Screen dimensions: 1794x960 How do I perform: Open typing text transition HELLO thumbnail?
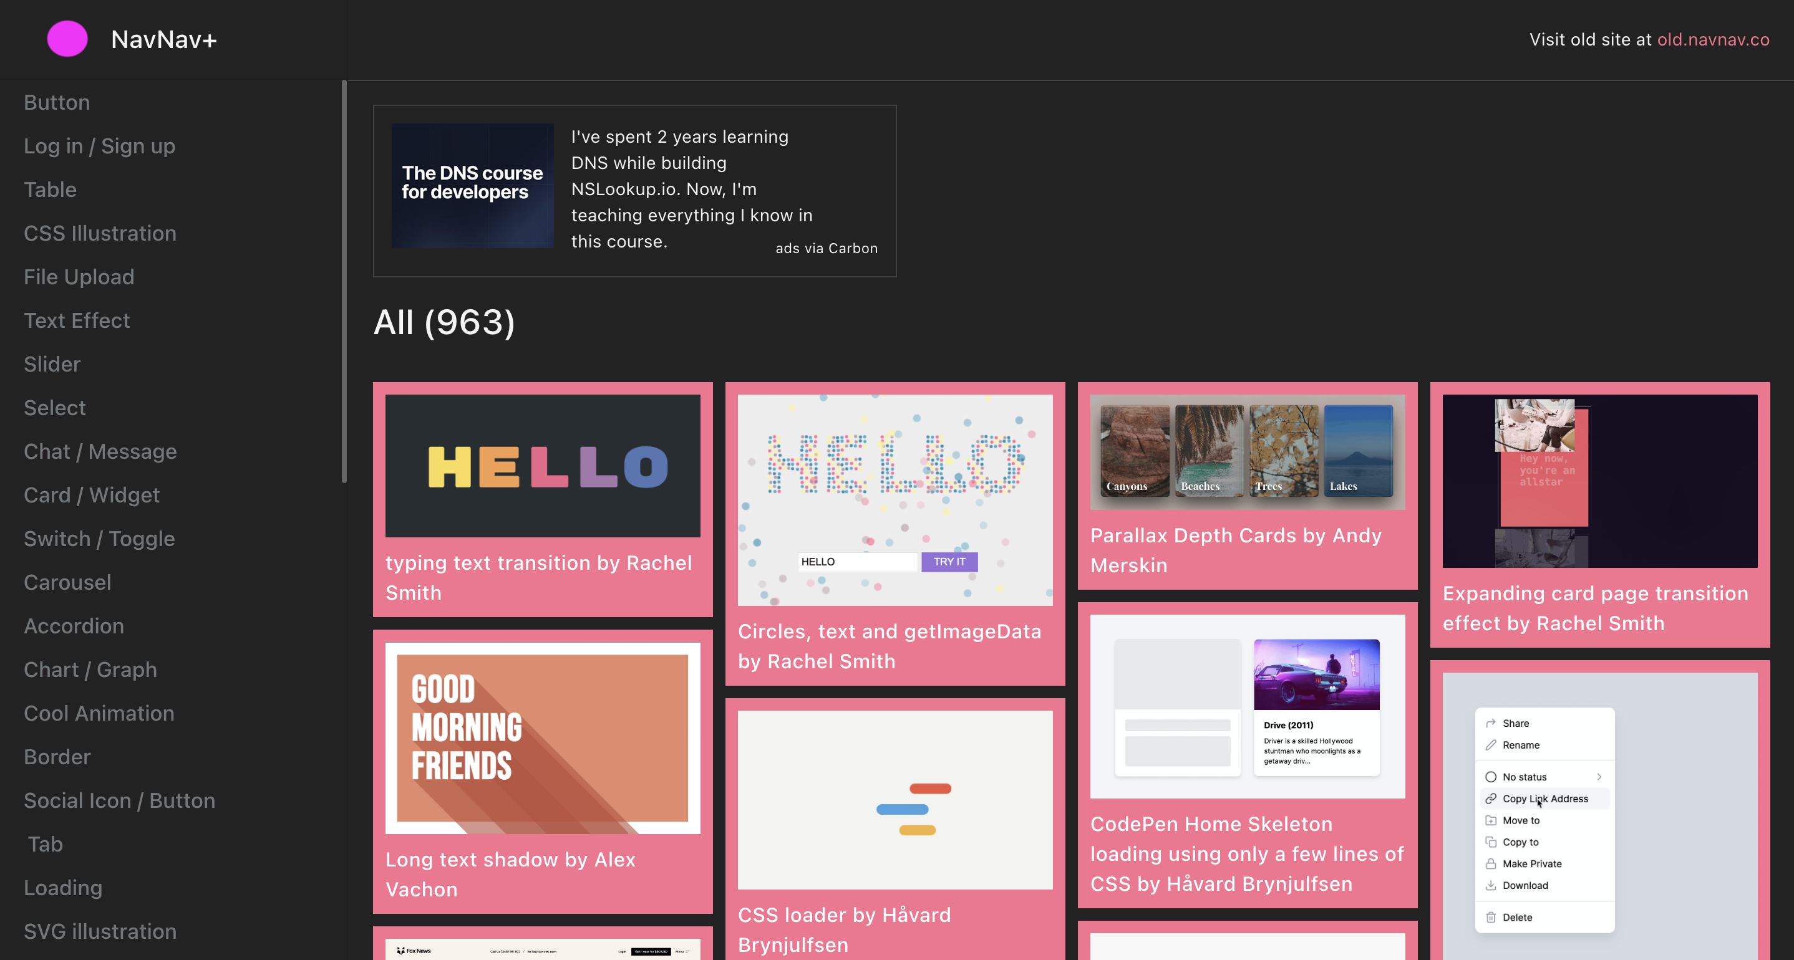pos(542,466)
